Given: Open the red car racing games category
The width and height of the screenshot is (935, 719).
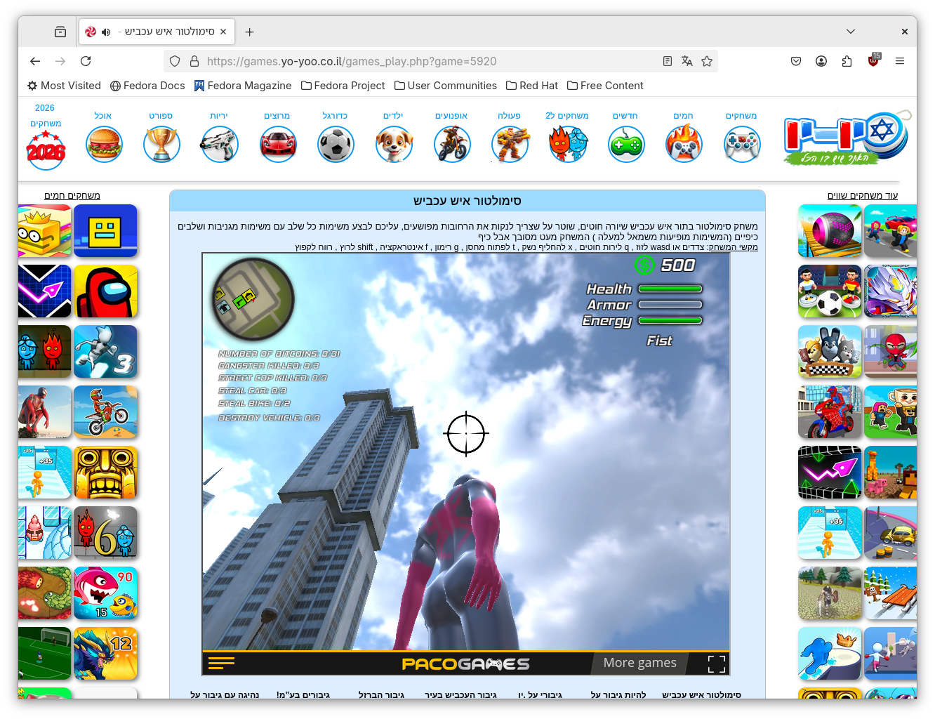Looking at the screenshot, I should click(x=278, y=145).
